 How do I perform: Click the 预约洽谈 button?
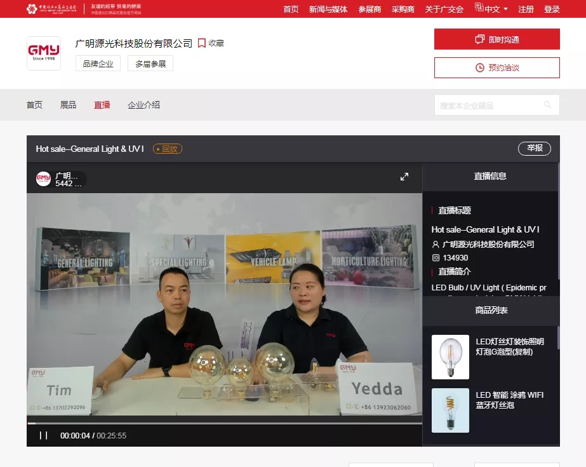[x=496, y=68]
